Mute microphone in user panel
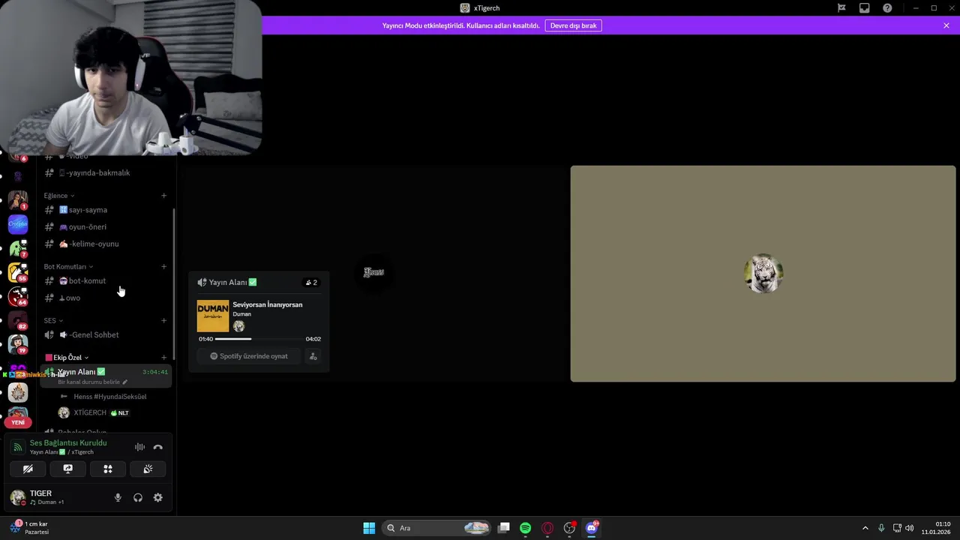 pyautogui.click(x=118, y=497)
